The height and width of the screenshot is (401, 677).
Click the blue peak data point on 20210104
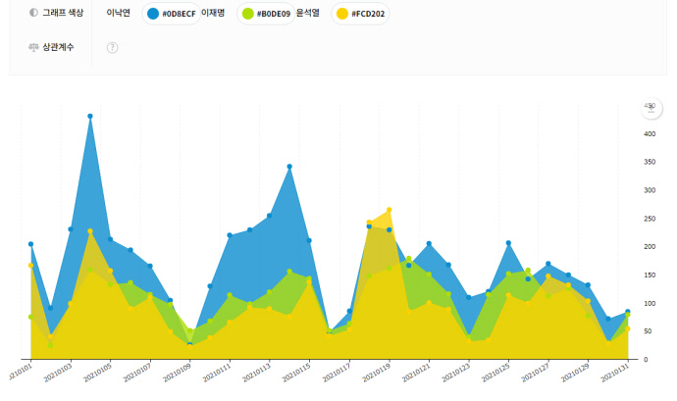[90, 116]
